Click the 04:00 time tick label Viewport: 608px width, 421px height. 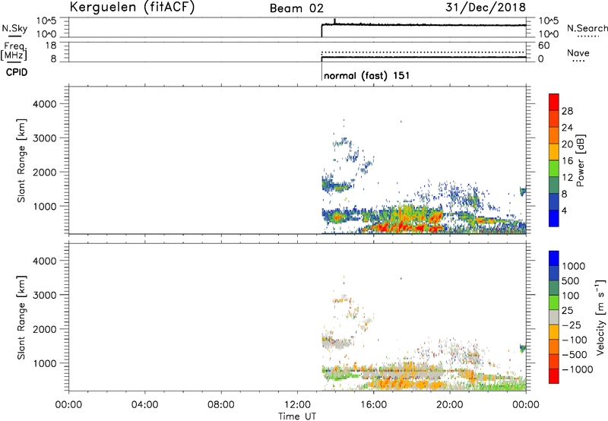click(x=144, y=405)
